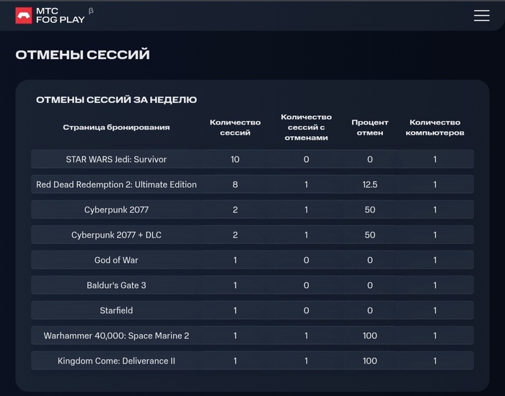Click the Baldur's Gate 3 entry
Viewport: 505px width, 396px height.
116,285
